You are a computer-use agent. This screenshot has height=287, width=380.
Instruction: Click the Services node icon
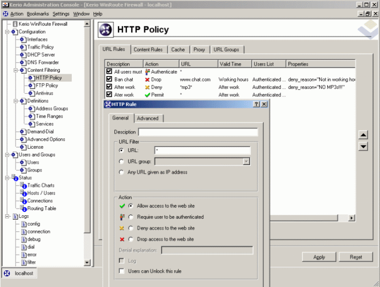pyautogui.click(x=32, y=124)
